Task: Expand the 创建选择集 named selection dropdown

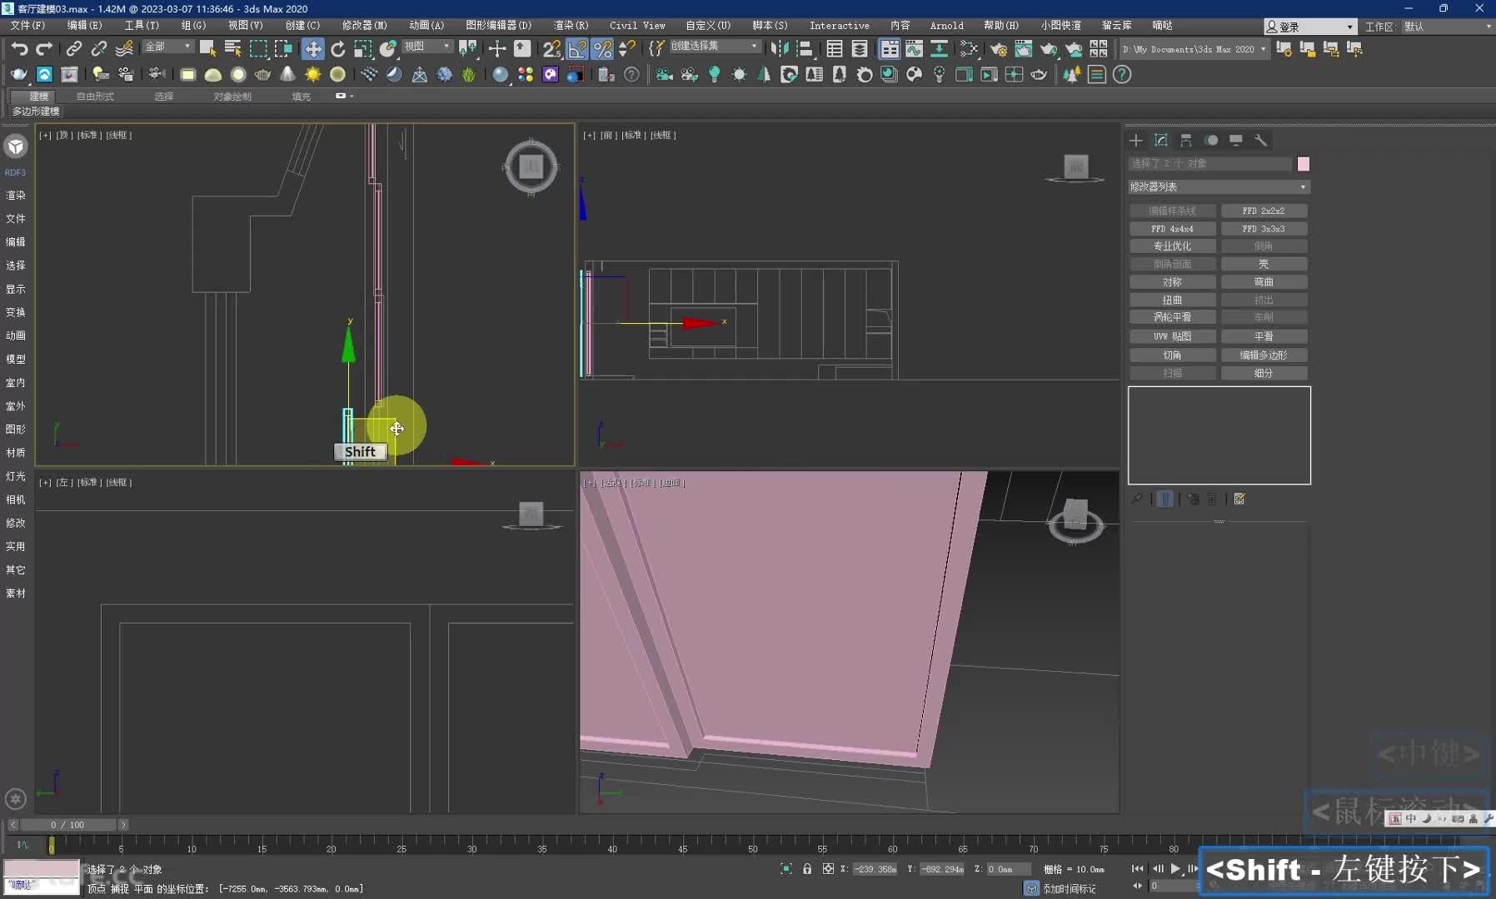Action: [x=716, y=47]
